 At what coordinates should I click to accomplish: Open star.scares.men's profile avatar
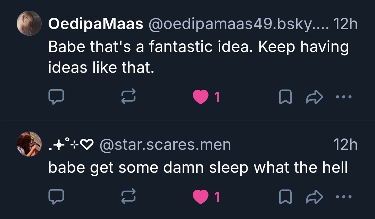(x=29, y=144)
